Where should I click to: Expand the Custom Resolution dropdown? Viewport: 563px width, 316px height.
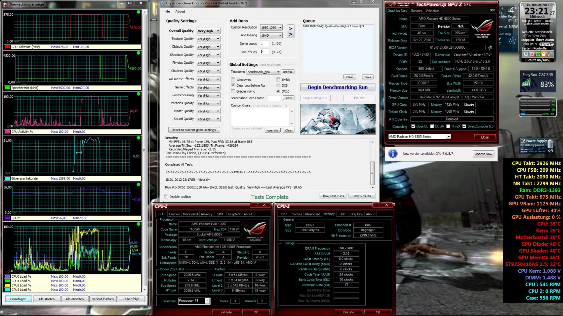271,28
